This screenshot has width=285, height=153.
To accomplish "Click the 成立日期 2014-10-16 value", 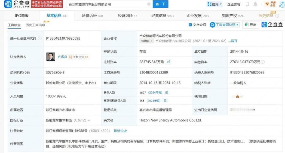I will (239, 52).
